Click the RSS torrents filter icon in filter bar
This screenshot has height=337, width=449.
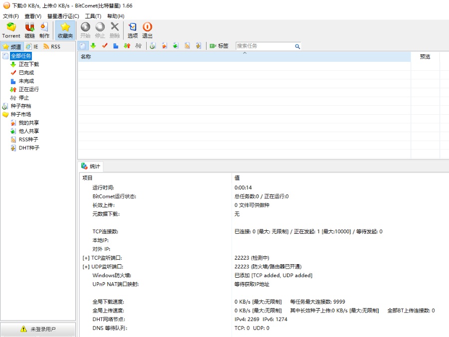(187, 46)
